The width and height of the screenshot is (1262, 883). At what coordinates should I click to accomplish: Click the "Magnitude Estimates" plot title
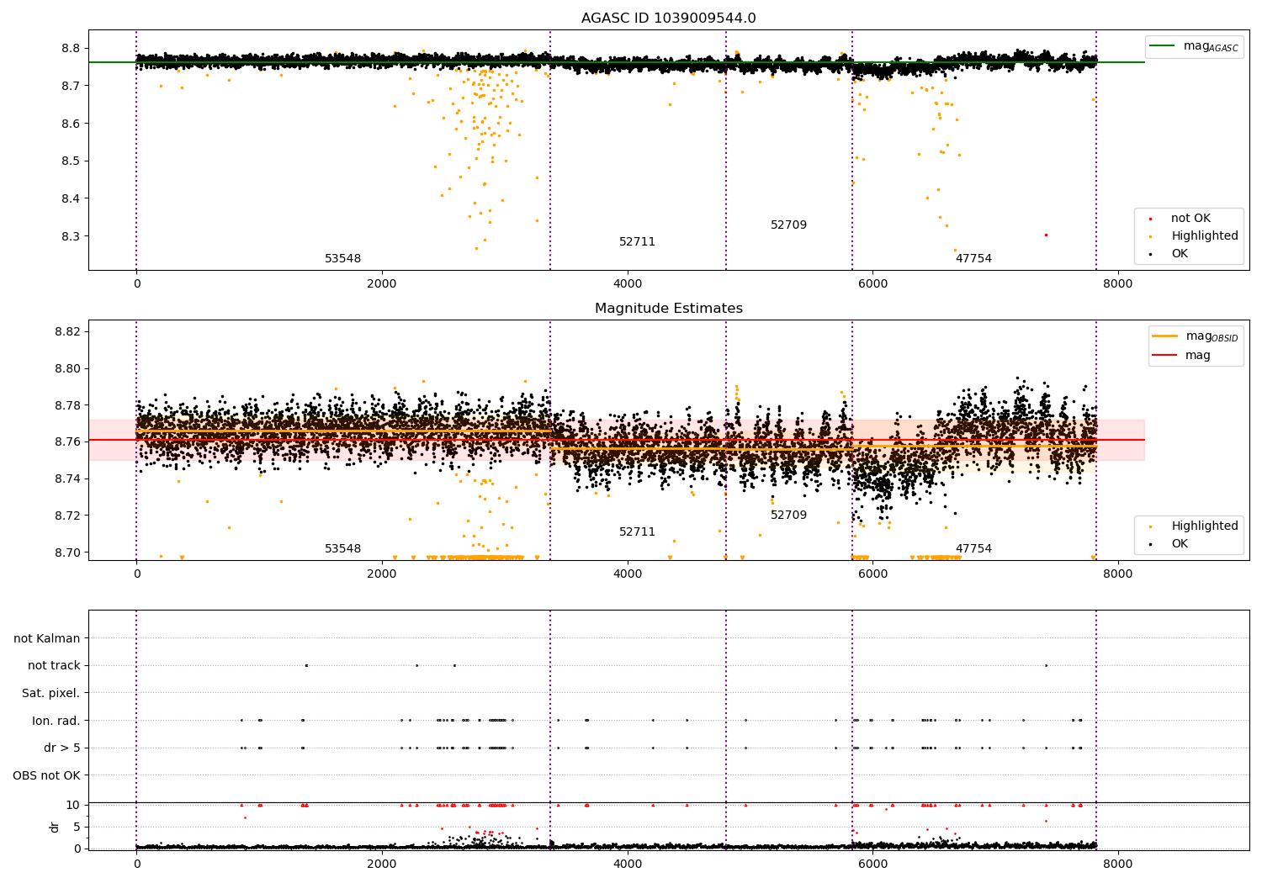pyautogui.click(x=668, y=309)
